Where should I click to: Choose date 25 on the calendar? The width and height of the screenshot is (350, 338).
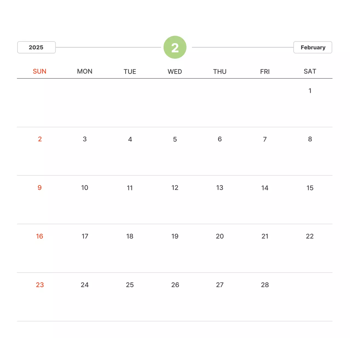point(130,285)
